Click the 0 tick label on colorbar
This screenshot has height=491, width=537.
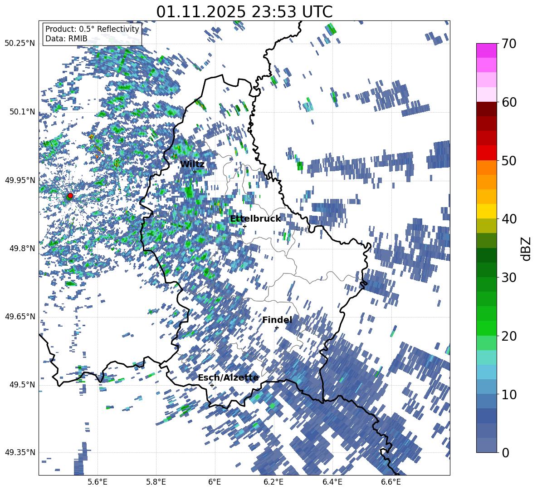coord(505,452)
